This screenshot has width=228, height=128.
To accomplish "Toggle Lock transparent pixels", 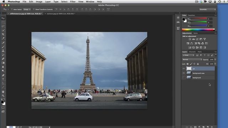I will (188, 64).
